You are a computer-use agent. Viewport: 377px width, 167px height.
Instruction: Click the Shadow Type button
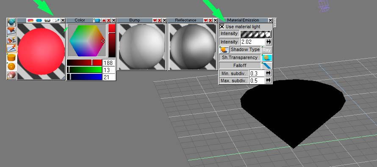245,49
